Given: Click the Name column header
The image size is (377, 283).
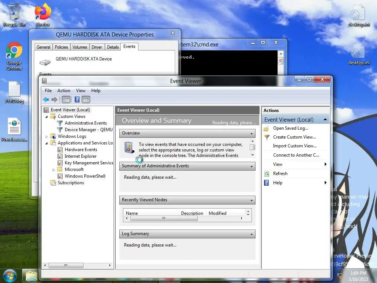Looking at the screenshot, I should (x=151, y=213).
